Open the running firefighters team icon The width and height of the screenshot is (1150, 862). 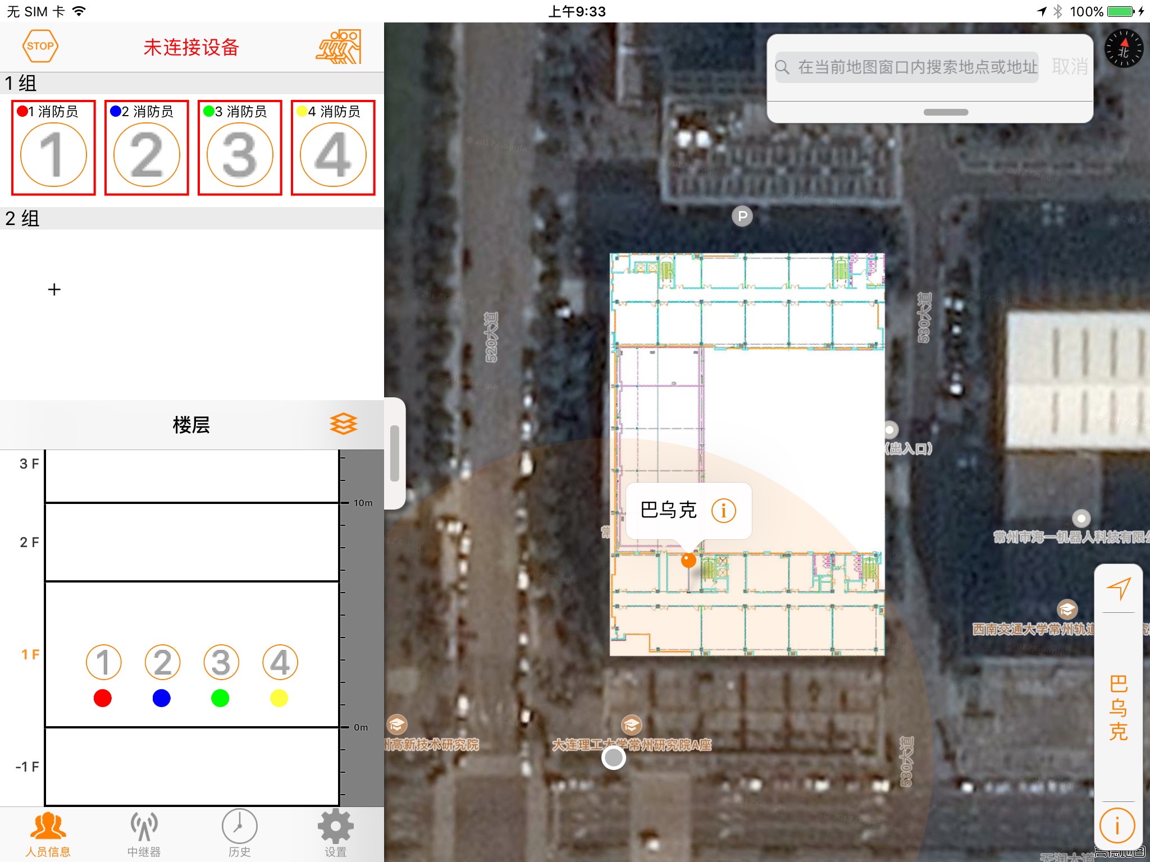pyautogui.click(x=338, y=47)
